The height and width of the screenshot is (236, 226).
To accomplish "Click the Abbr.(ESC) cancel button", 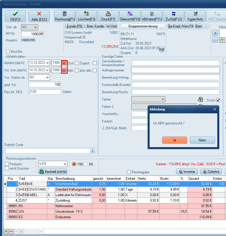I will (x=39, y=16).
